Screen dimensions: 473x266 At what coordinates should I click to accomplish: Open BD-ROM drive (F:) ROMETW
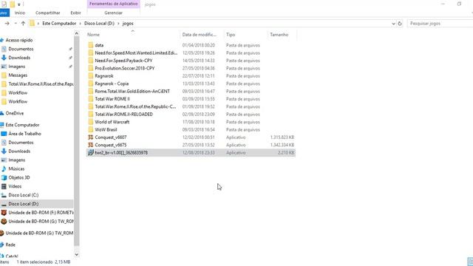(41, 213)
